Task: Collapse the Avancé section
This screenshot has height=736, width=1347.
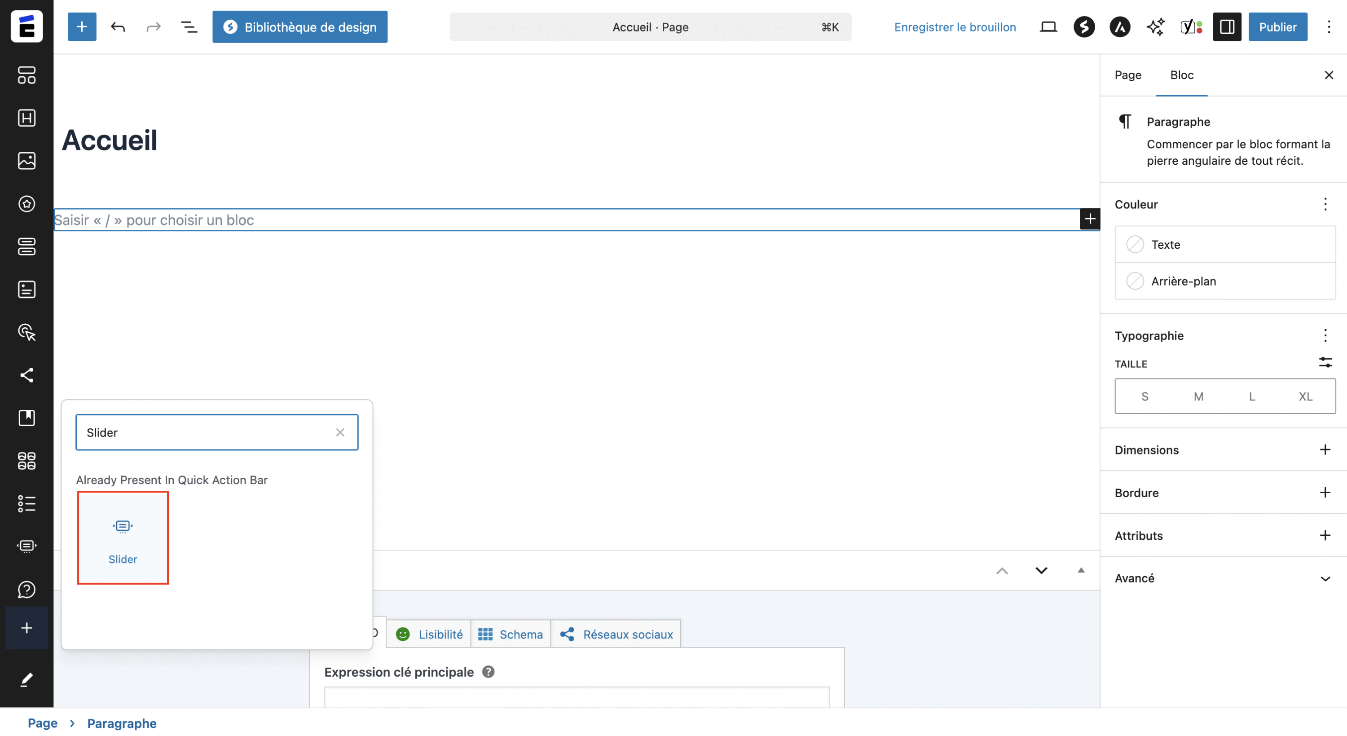Action: tap(1325, 578)
